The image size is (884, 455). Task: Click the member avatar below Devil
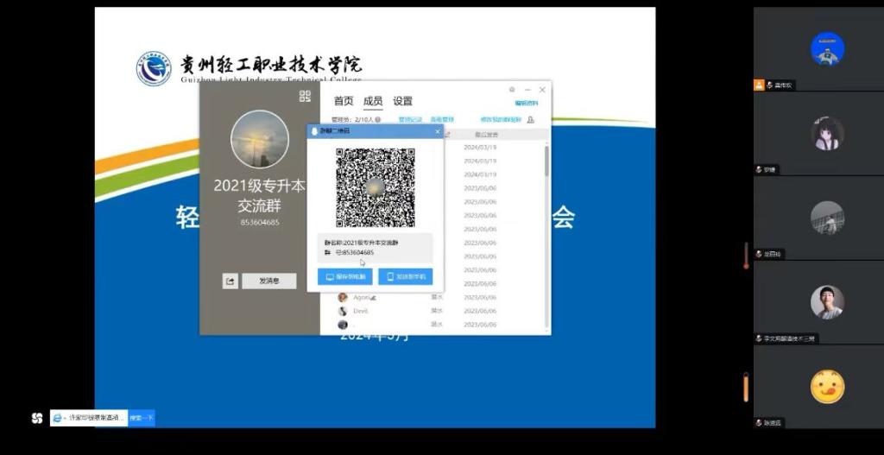click(x=342, y=325)
